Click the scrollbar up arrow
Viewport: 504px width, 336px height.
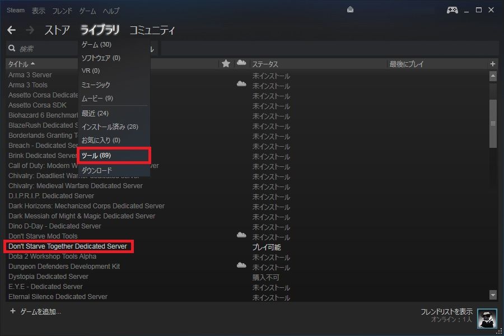[x=493, y=76]
